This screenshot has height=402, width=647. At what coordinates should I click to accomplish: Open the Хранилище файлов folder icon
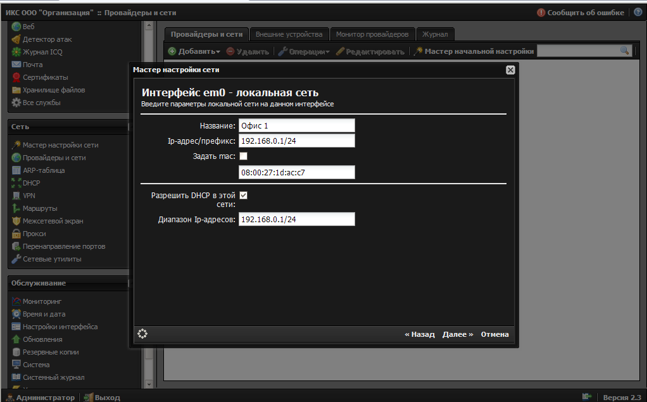tap(16, 90)
